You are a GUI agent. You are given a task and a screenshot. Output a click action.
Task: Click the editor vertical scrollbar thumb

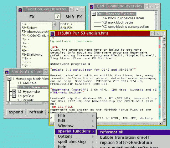[x=164, y=45]
